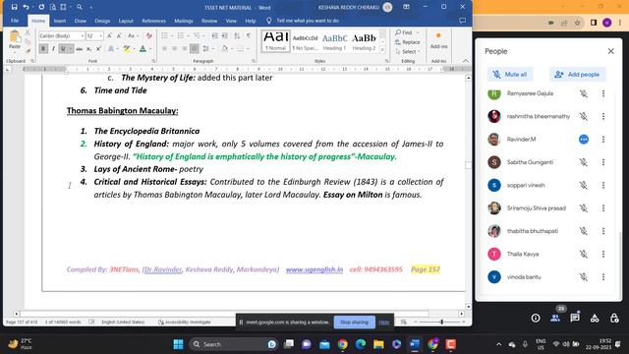Click the Redo icon in Quick Access toolbar

click(x=41, y=7)
